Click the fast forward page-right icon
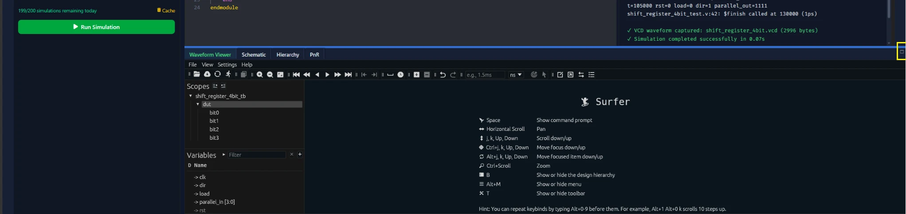 click(337, 75)
